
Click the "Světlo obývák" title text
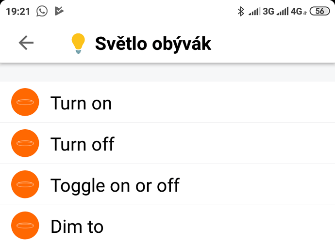153,44
